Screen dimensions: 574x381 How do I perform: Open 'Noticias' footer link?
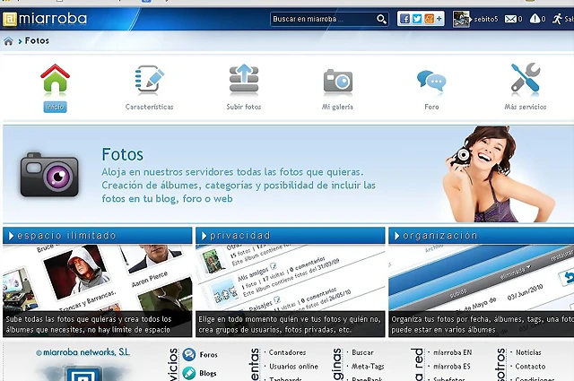pos(528,352)
